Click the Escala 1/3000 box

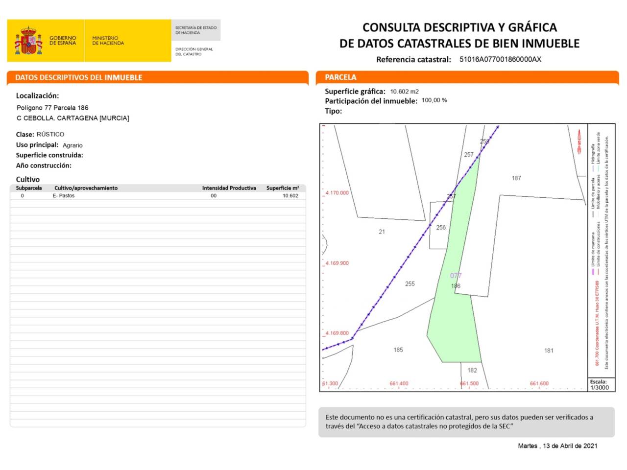pos(602,384)
